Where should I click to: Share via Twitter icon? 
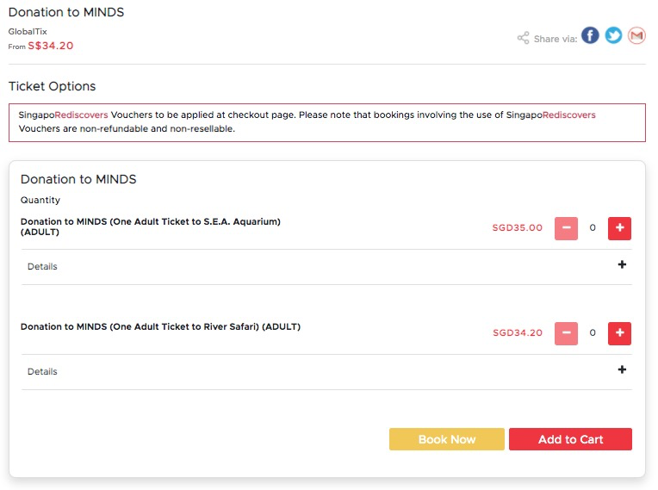coord(613,35)
